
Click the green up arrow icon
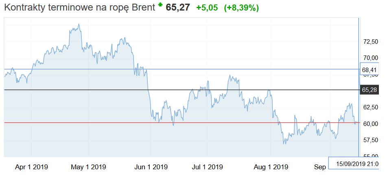[x=160, y=5]
